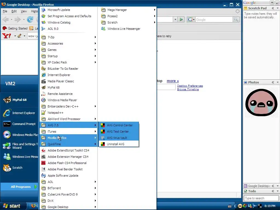Launch Windows Media Player from programs list

pos(69,100)
